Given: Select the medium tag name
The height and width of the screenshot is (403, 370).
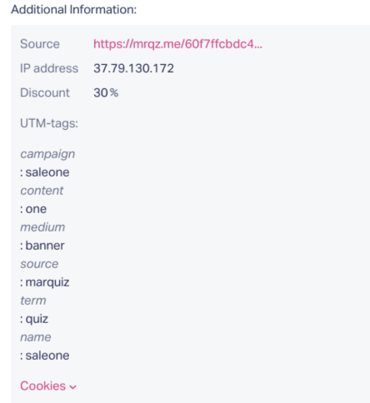Looking at the screenshot, I should pos(42,227).
